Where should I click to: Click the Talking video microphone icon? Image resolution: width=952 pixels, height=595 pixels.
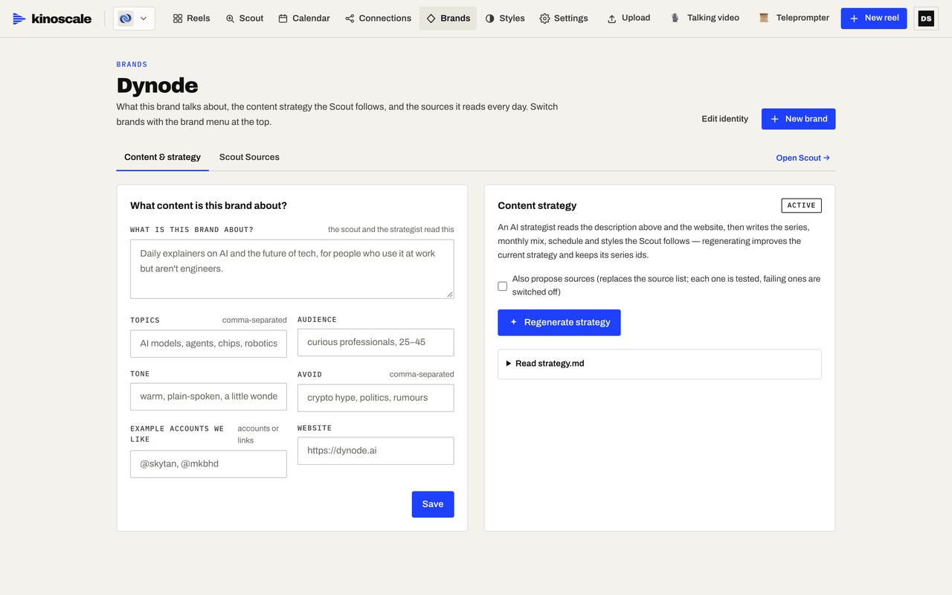tap(675, 18)
